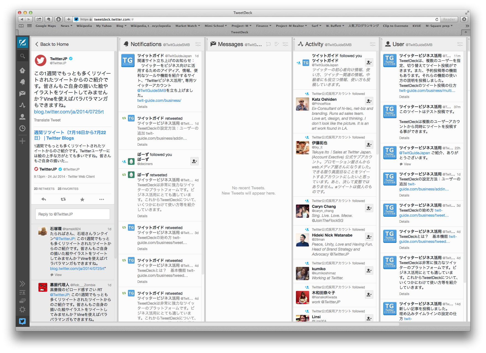486x353 pixels.
Task: Go to Home column via sidebar icon
Action: tap(22, 70)
